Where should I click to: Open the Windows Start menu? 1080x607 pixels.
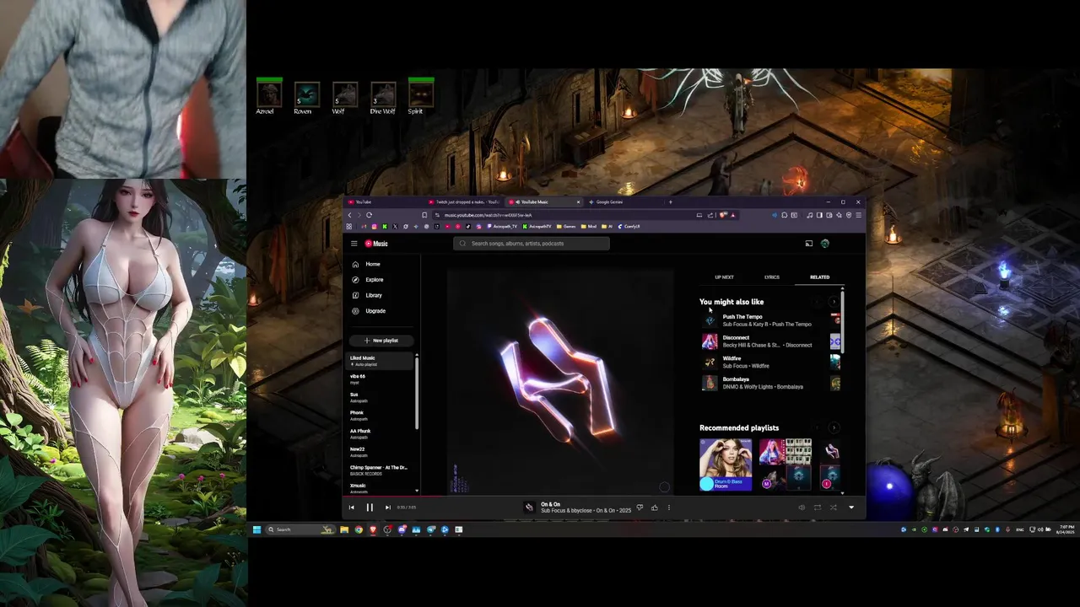(x=257, y=529)
